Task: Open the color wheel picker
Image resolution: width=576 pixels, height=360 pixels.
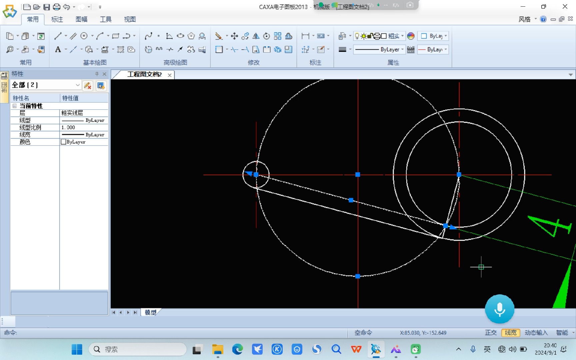Action: point(411,36)
